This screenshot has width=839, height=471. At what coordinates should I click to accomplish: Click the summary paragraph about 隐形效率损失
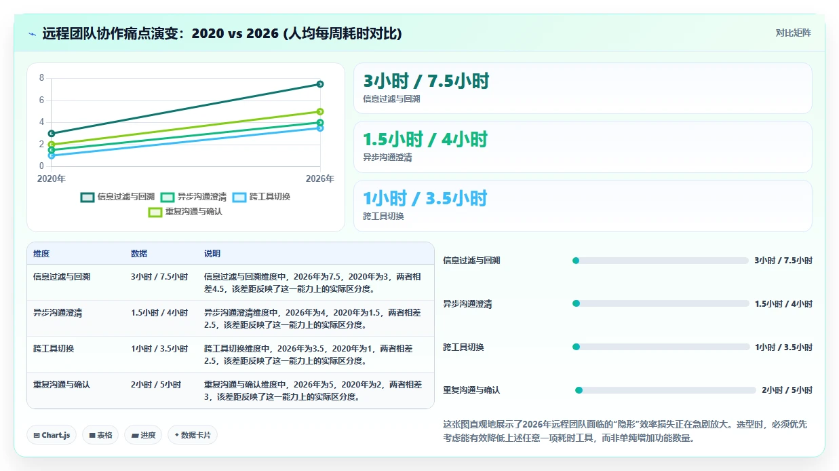[x=625, y=431]
